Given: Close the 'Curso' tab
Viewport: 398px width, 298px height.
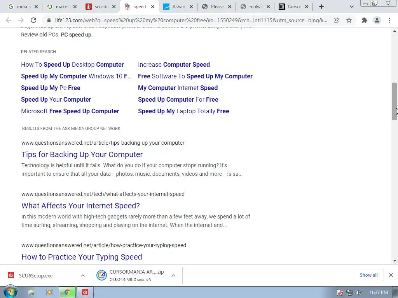Looking at the screenshot, I should click(307, 7).
